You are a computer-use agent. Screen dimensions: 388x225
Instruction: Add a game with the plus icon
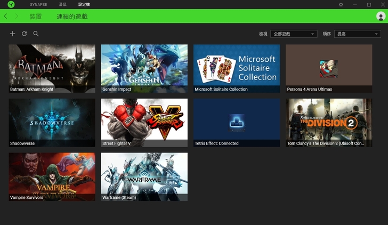pyautogui.click(x=13, y=34)
